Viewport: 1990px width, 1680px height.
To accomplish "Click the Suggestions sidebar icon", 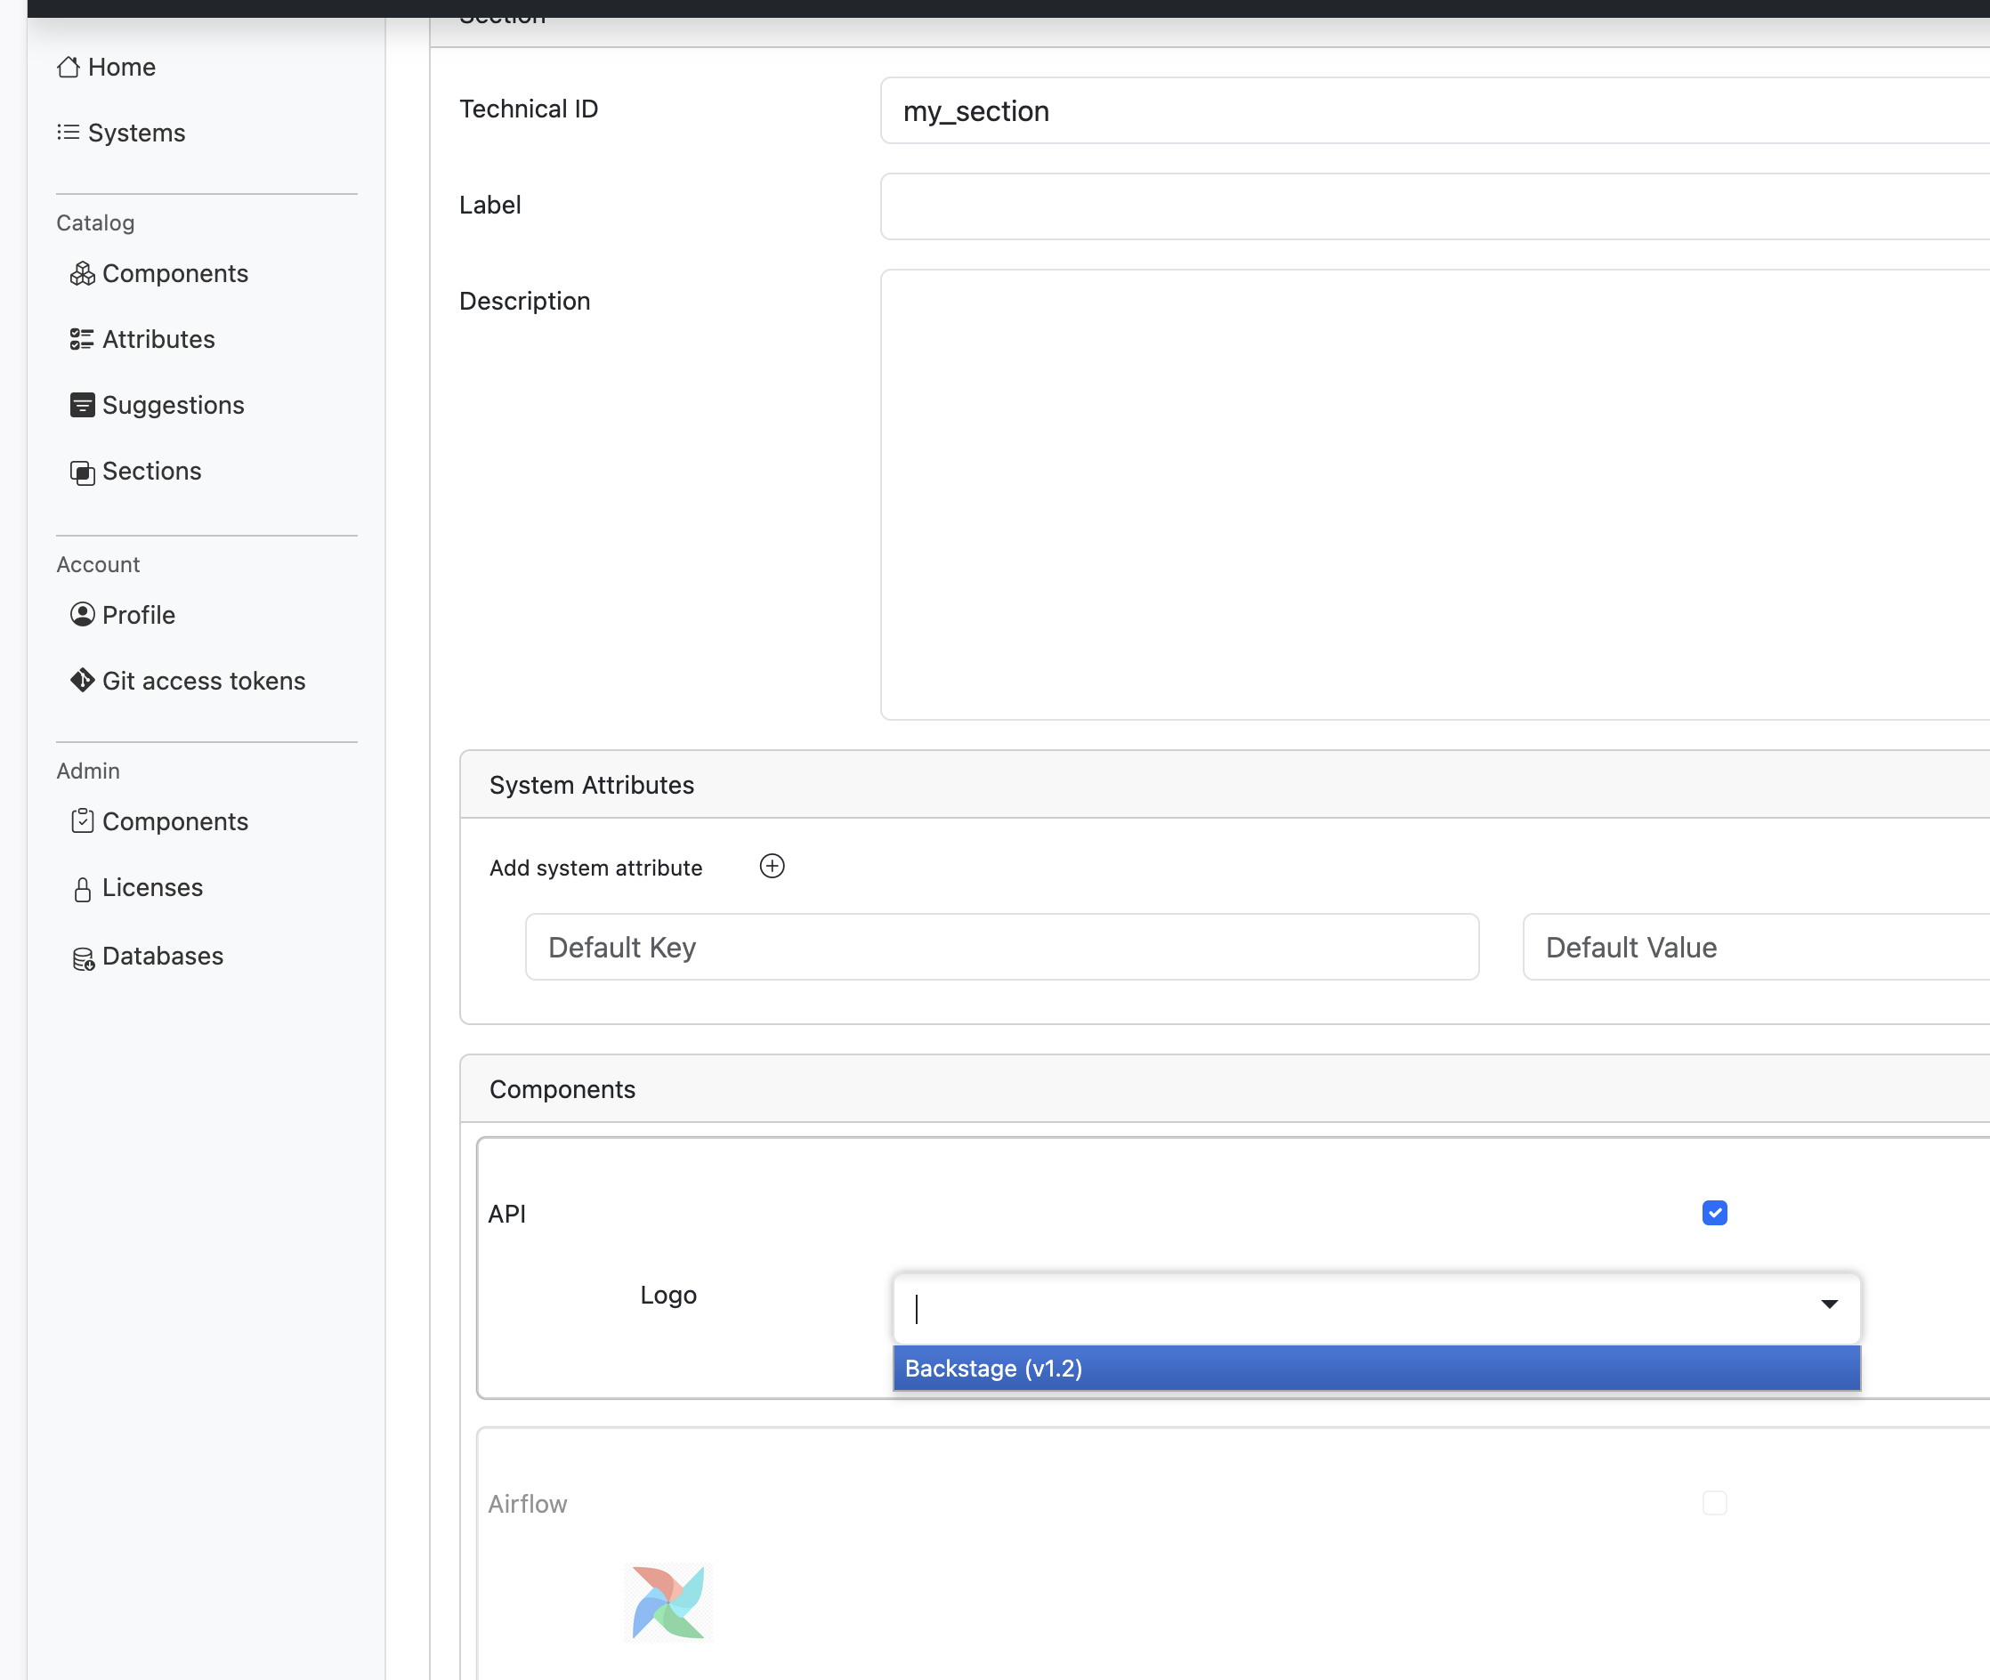I will (83, 406).
